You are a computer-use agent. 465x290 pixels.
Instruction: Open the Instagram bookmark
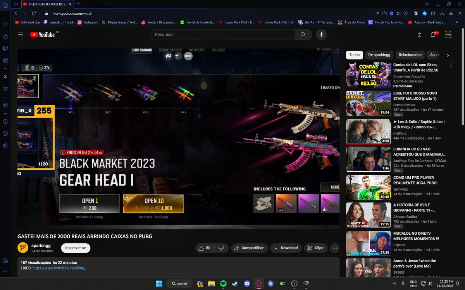(88, 22)
